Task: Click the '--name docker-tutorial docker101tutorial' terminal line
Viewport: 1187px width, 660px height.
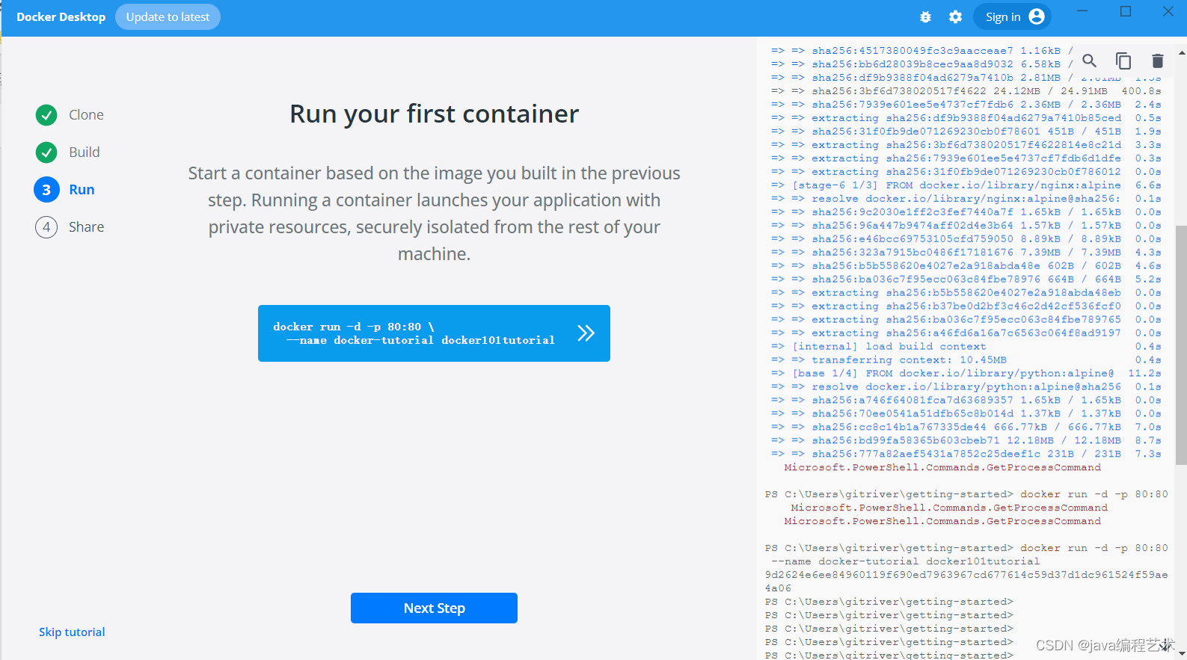Action: coord(905,561)
